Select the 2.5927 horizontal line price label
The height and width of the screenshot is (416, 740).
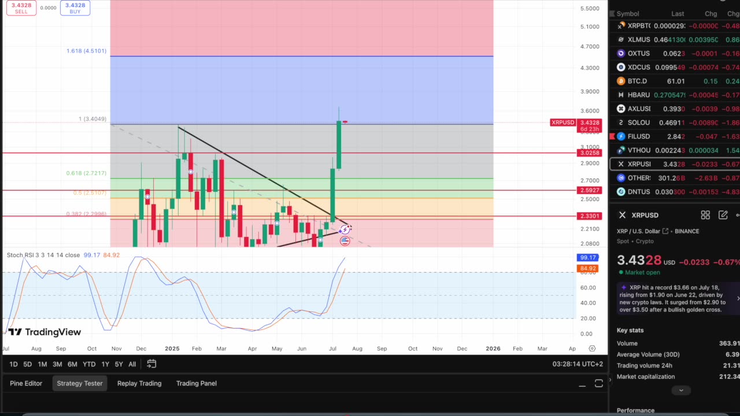click(x=590, y=191)
